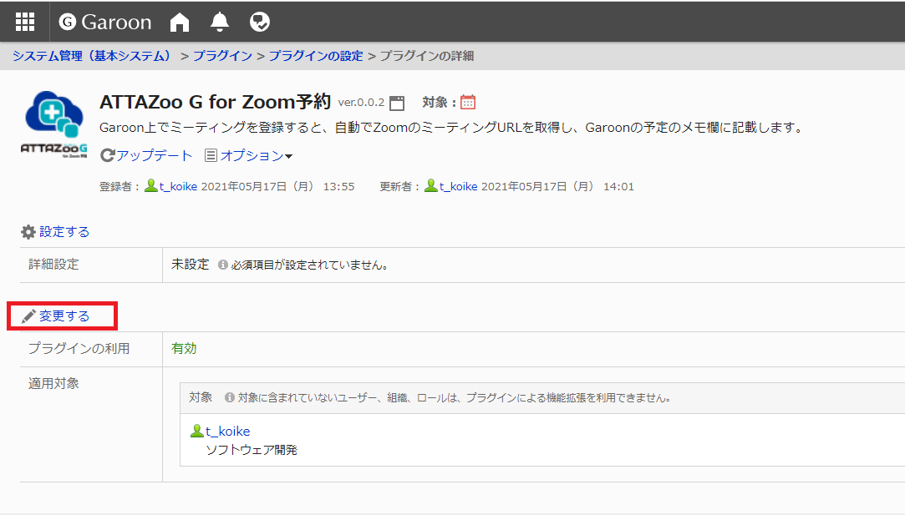905x515 pixels.
Task: Open updater t_koike's profile link
Action: [x=457, y=186]
